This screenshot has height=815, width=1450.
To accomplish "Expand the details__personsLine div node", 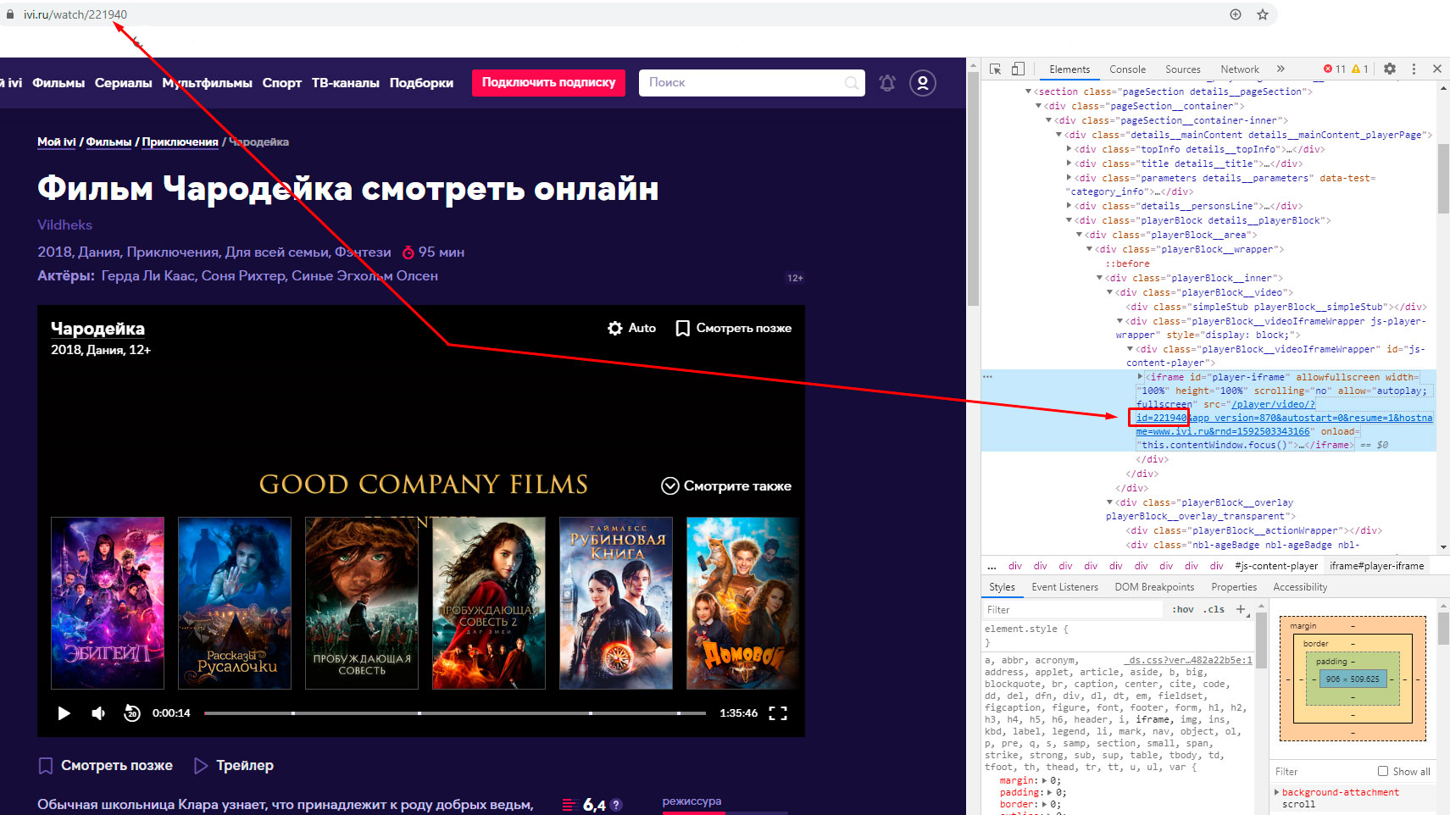I will point(1069,206).
